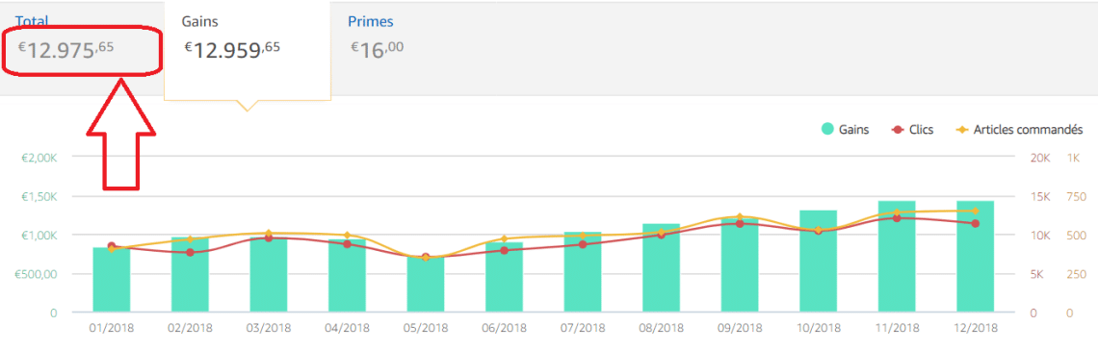
Task: Click the green Gains legend circle
Action: click(x=827, y=129)
